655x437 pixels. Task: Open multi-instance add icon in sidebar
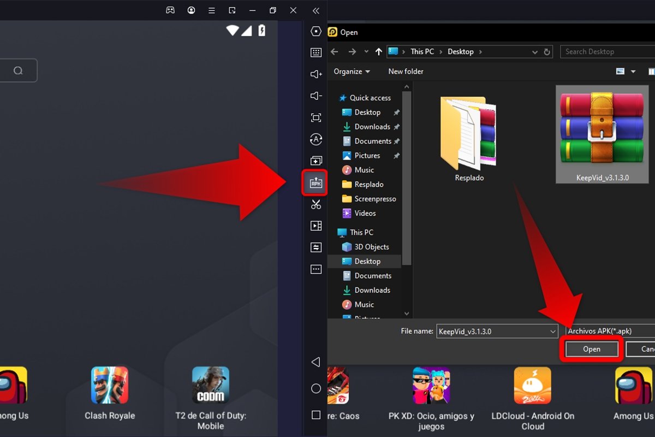point(316,161)
